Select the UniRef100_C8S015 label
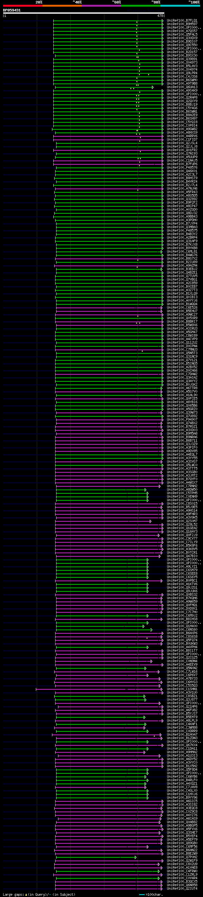203x897 pixels. point(182,503)
